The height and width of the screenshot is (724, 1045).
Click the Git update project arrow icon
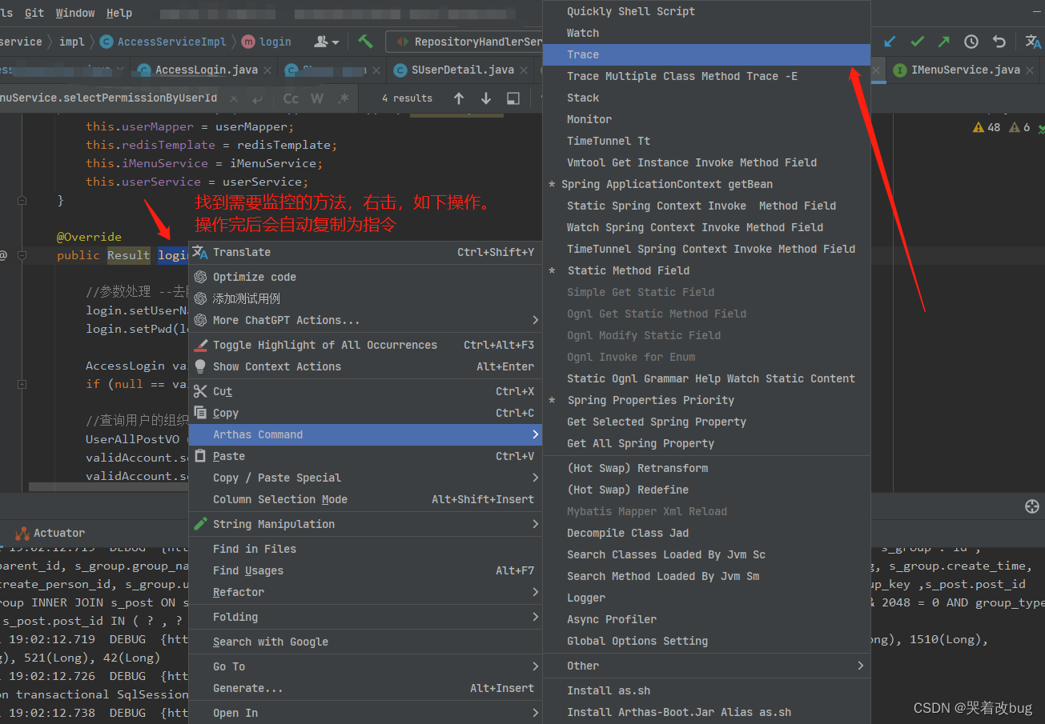click(x=890, y=42)
